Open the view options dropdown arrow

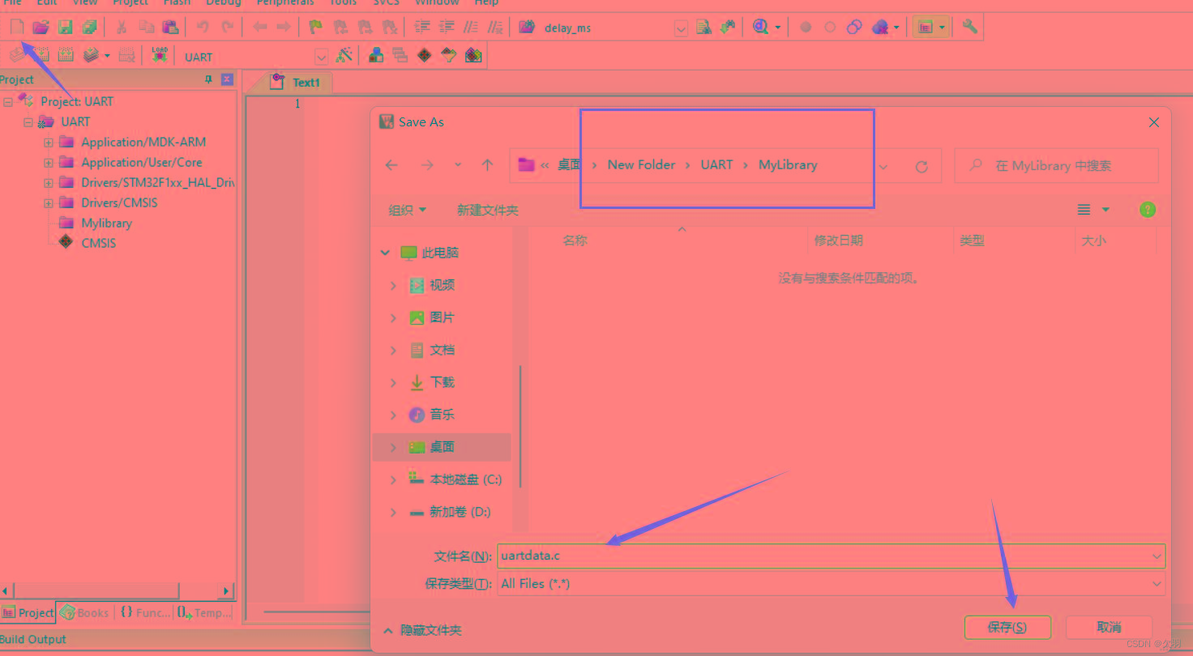[x=1105, y=211]
